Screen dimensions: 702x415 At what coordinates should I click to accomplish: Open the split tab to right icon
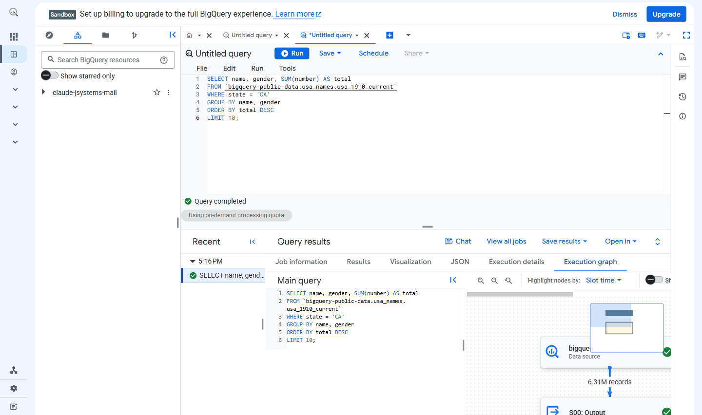point(626,35)
